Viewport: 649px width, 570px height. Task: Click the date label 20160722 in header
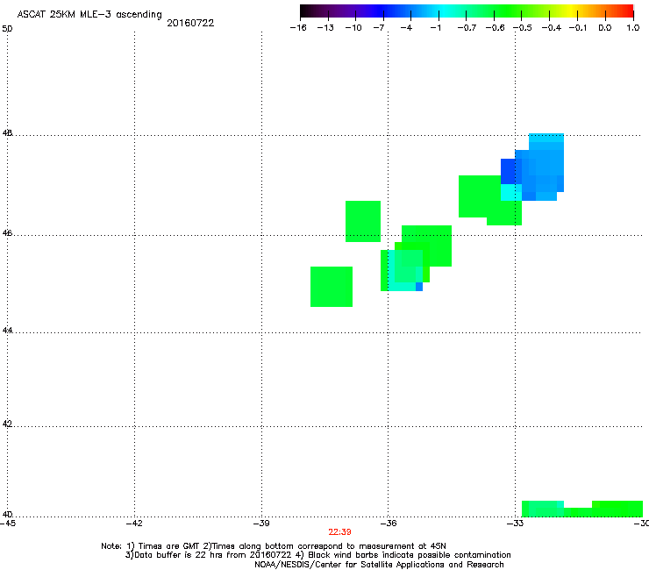[190, 23]
